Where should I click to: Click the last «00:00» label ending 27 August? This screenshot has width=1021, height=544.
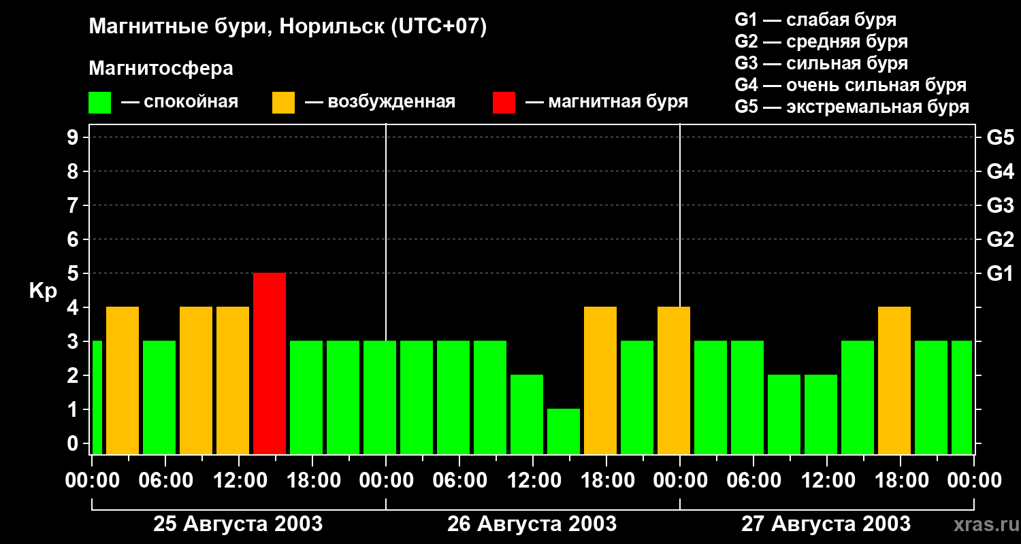(x=974, y=480)
